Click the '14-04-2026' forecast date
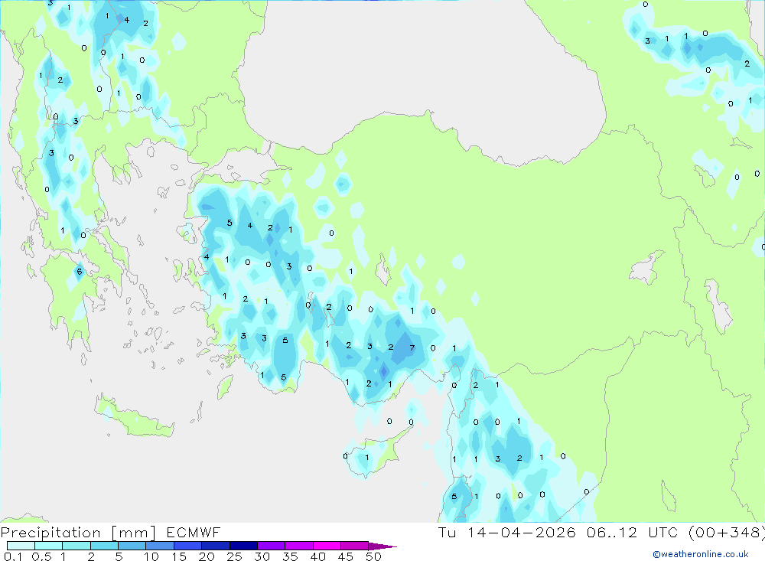Screen dimensions: 765x561 pyautogui.click(x=521, y=532)
